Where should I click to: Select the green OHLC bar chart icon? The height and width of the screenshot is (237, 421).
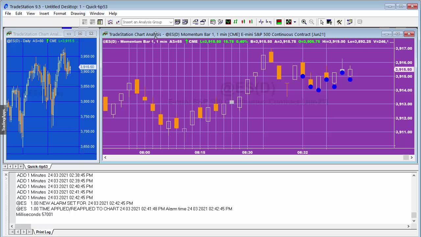pyautogui.click(x=235, y=22)
